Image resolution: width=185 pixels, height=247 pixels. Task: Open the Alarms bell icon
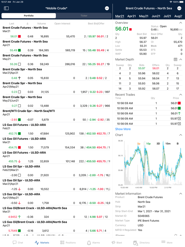pos(89,242)
